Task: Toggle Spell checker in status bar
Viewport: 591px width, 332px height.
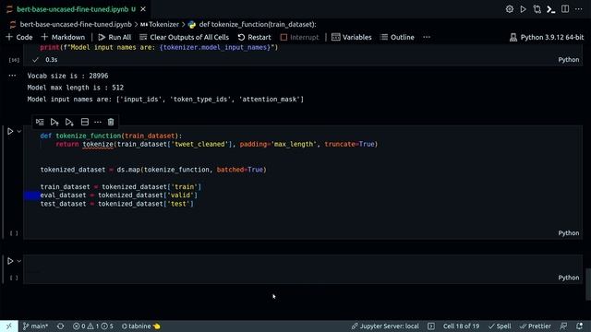Action: click(500, 326)
